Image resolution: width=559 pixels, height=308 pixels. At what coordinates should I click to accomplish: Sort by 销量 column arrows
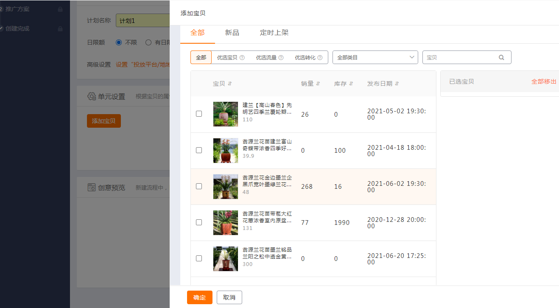[x=318, y=84]
